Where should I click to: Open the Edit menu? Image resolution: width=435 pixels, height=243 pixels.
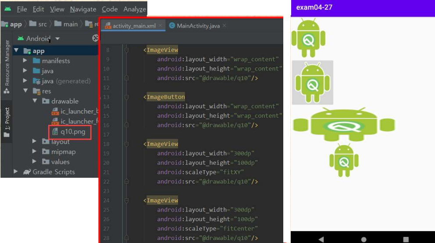(x=38, y=9)
